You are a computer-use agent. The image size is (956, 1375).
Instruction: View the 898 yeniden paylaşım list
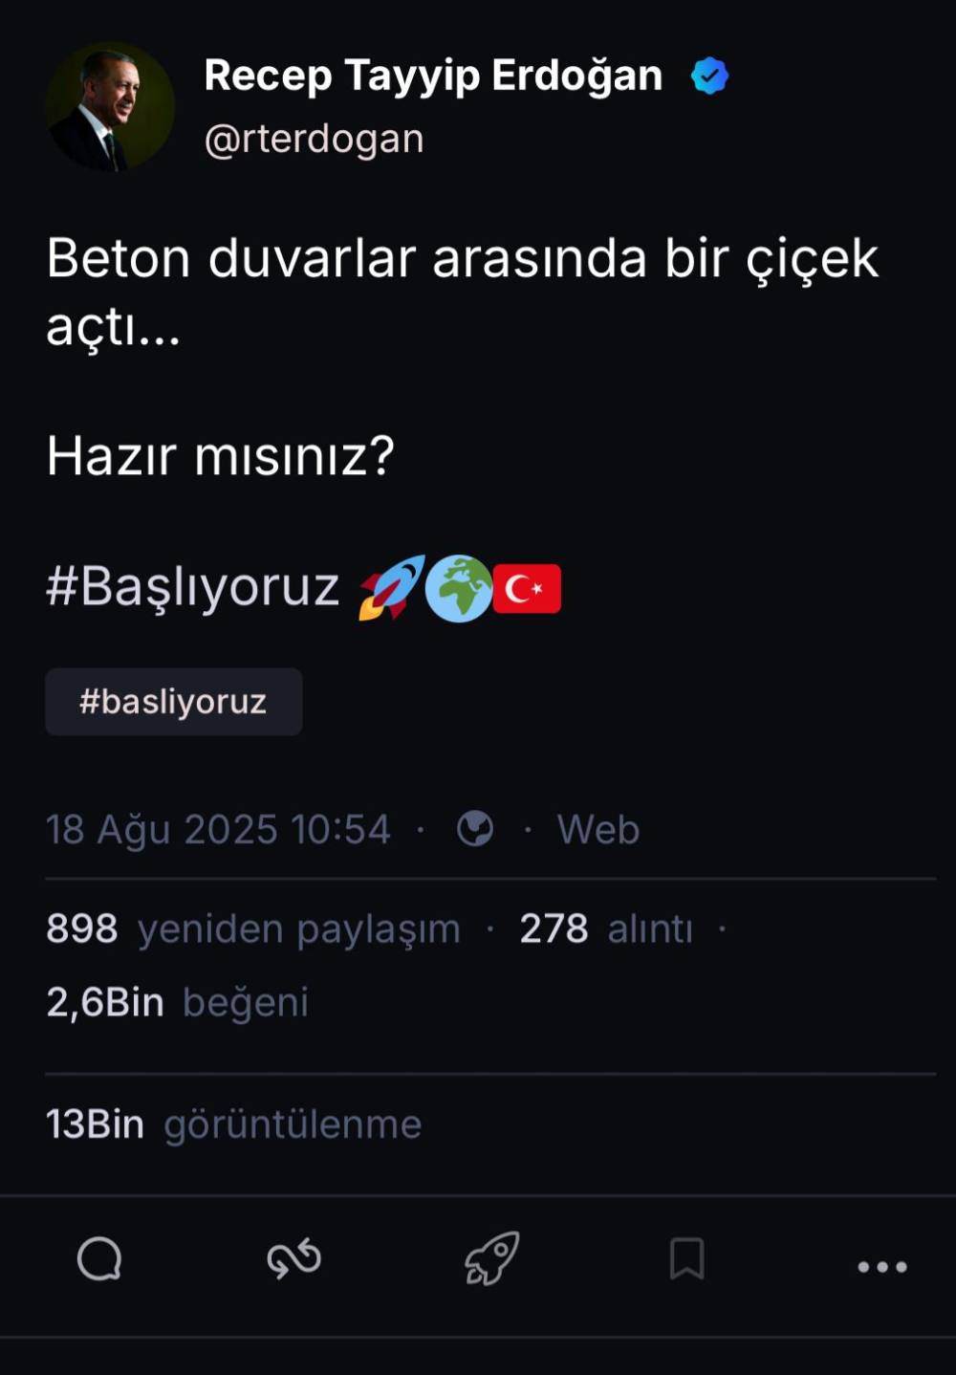point(253,928)
